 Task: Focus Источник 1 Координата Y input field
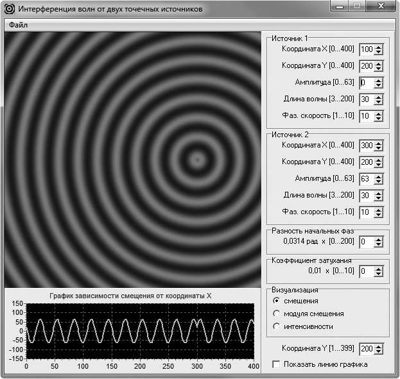click(367, 66)
